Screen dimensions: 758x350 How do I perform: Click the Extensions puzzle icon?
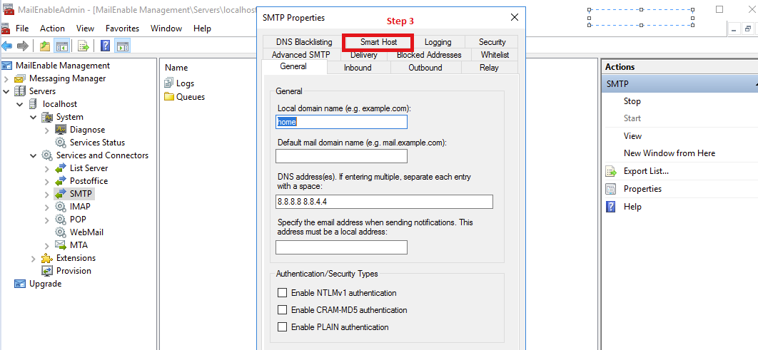click(47, 258)
